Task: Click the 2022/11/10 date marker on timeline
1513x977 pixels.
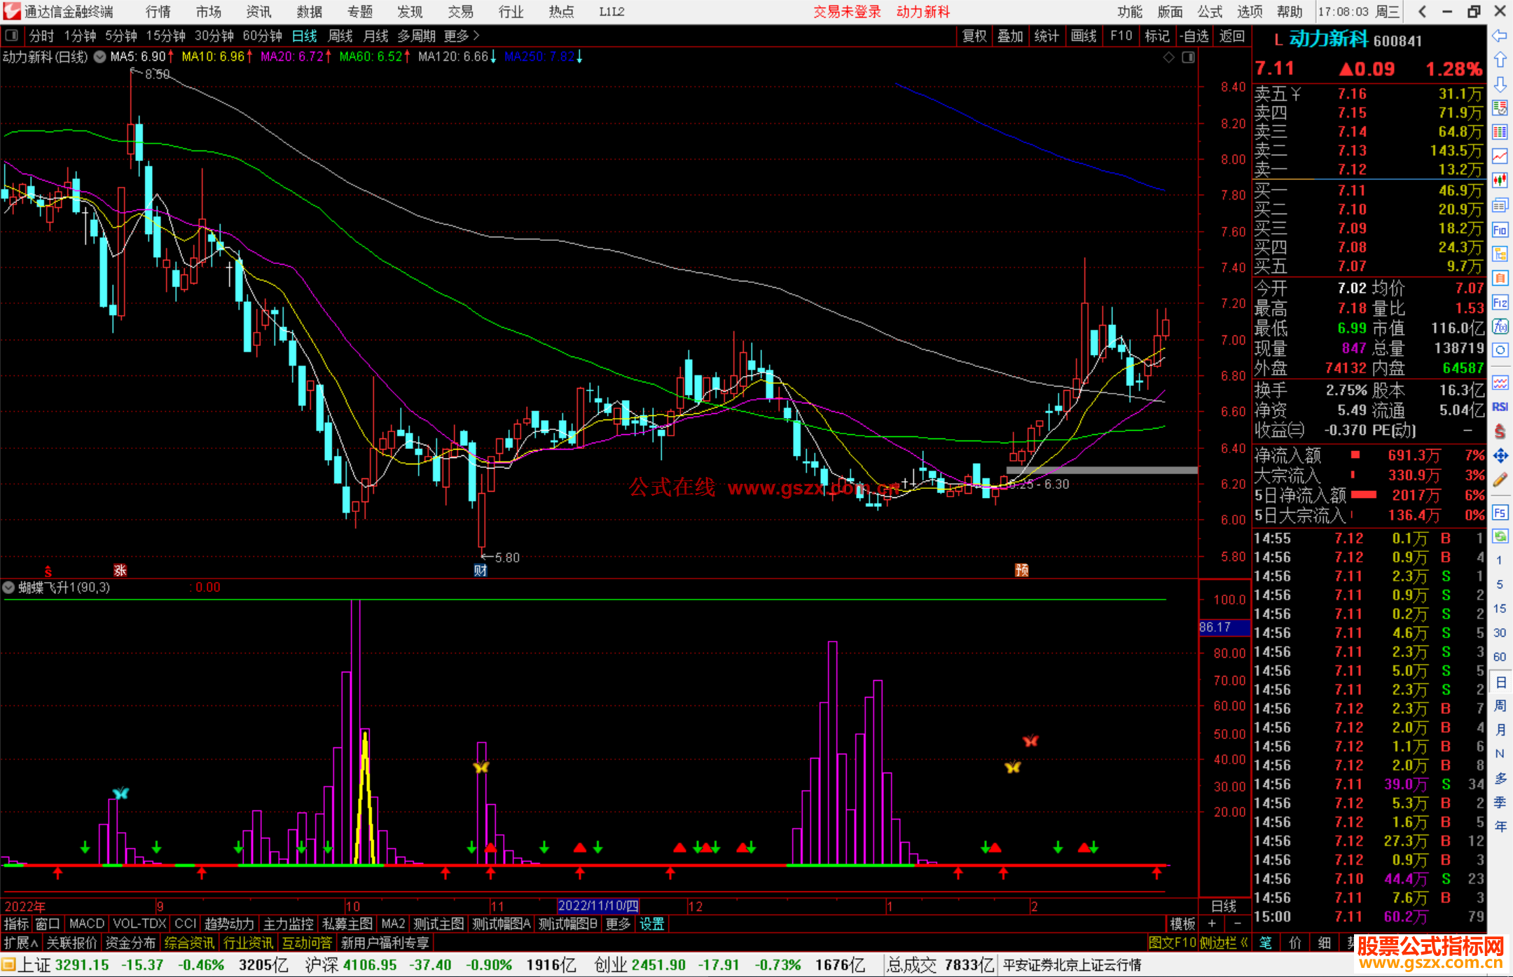Action: tap(597, 906)
